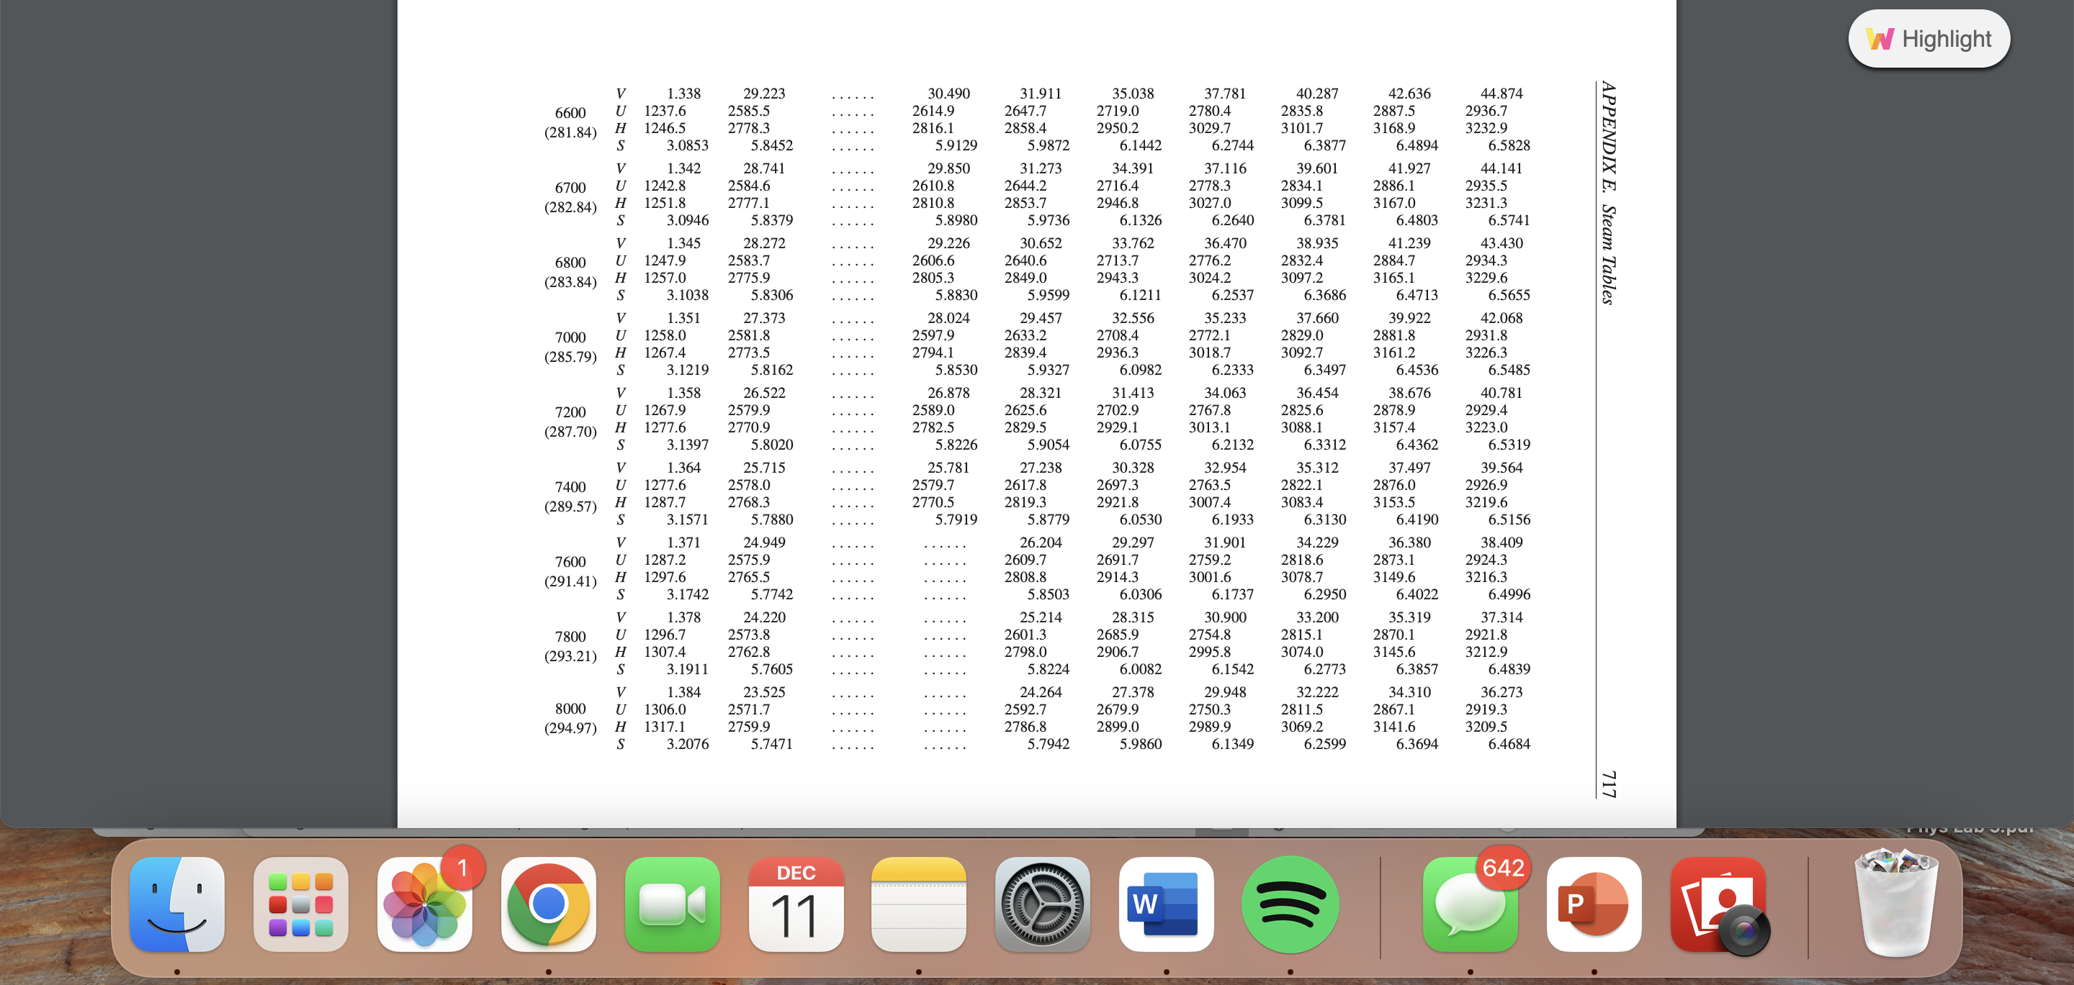The image size is (2074, 985).
Task: Open the Trash
Action: coord(1896,904)
